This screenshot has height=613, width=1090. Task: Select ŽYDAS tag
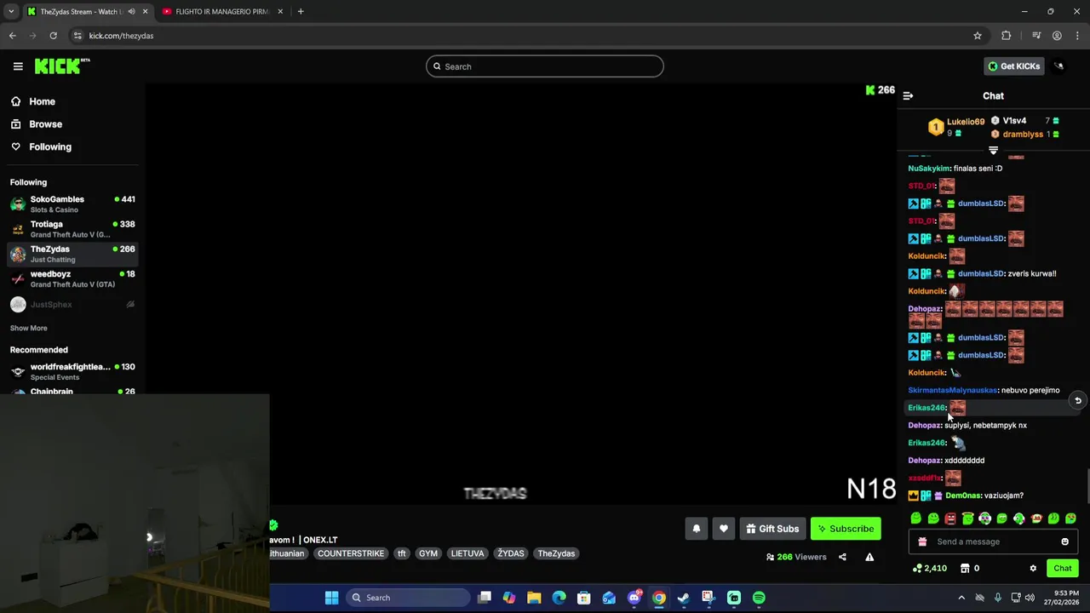tap(511, 553)
